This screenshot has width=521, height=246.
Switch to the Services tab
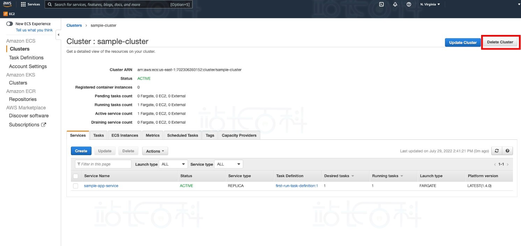78,135
